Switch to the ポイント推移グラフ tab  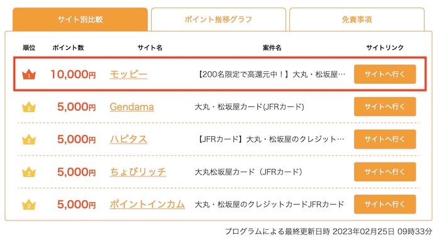(x=218, y=20)
